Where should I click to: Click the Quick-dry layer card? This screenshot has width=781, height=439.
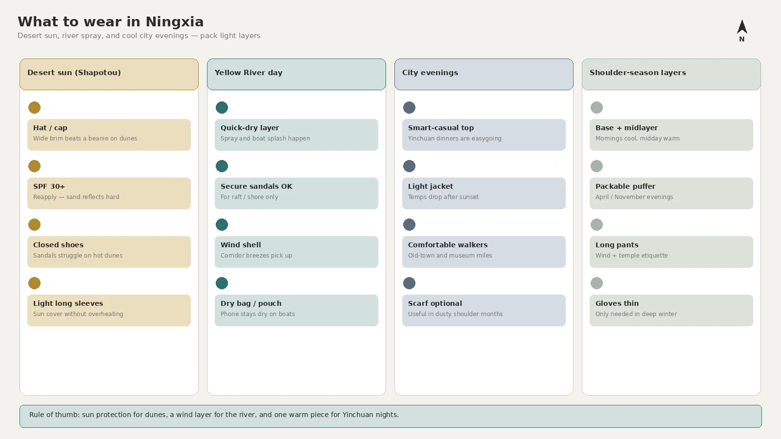point(296,135)
